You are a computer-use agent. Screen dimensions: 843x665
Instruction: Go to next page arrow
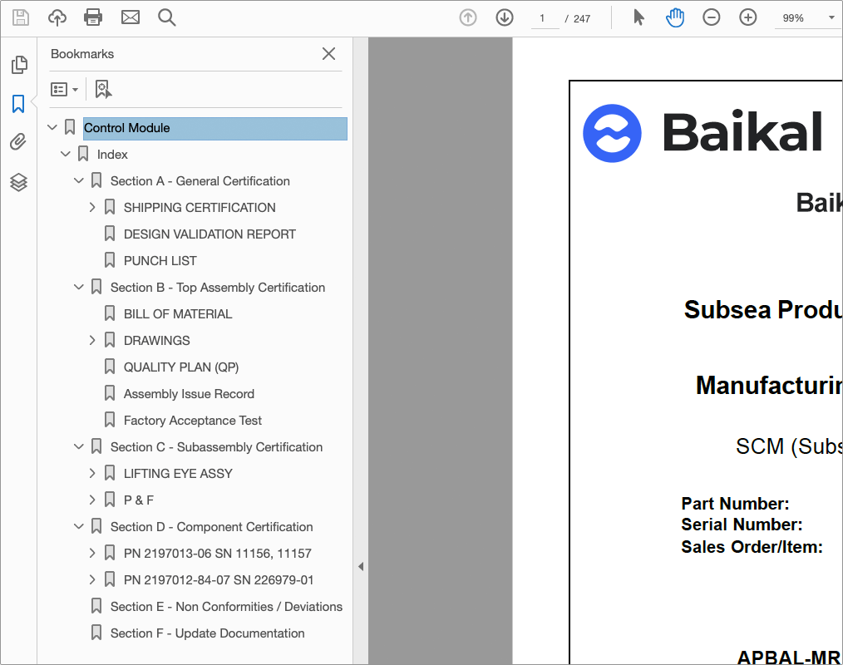pyautogui.click(x=505, y=17)
